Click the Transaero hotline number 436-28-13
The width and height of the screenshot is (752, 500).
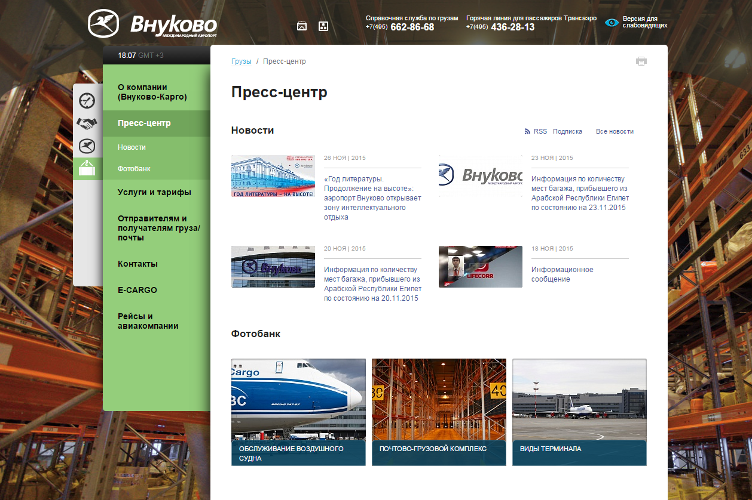[x=513, y=27]
